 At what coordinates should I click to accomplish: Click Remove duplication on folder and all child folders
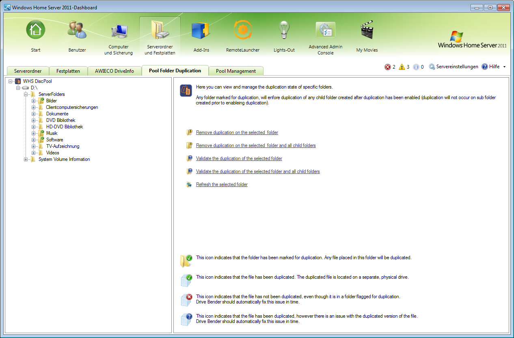256,145
